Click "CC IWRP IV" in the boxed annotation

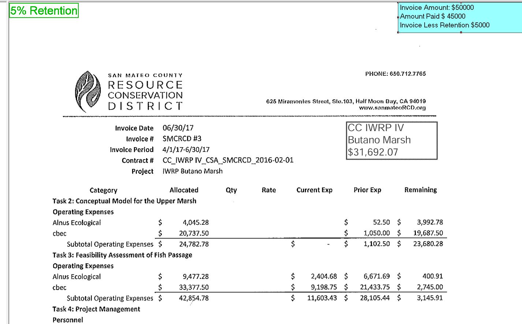tap(376, 128)
